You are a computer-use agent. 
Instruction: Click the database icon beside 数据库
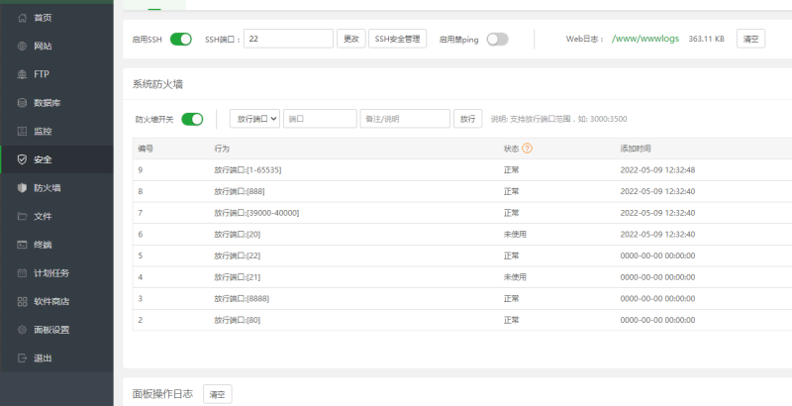22,103
